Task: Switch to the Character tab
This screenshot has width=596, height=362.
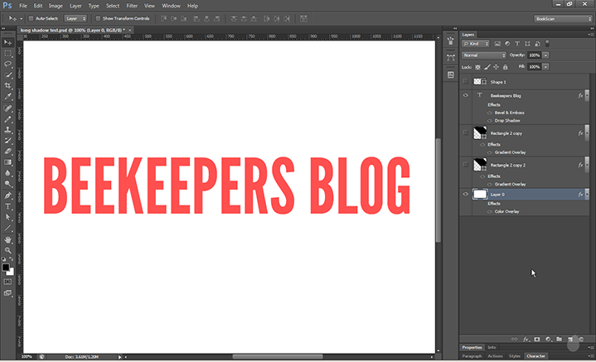Action: [x=535, y=356]
